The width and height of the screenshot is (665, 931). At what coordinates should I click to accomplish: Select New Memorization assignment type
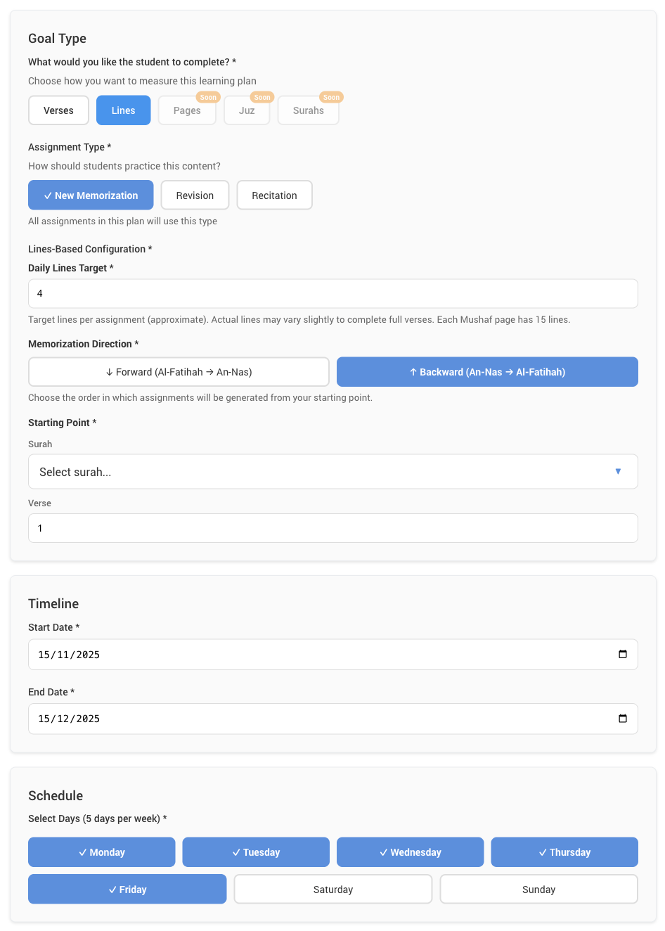coord(91,195)
